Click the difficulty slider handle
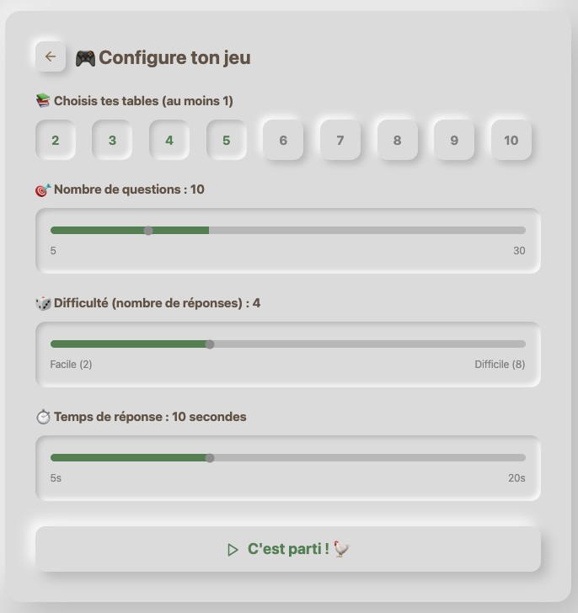Image resolution: width=578 pixels, height=613 pixels. pos(210,344)
